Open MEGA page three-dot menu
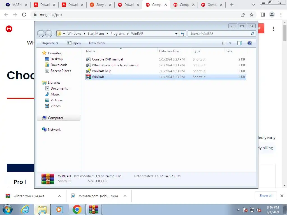Image resolution: width=287 pixels, height=215 pixels. [x=273, y=29]
